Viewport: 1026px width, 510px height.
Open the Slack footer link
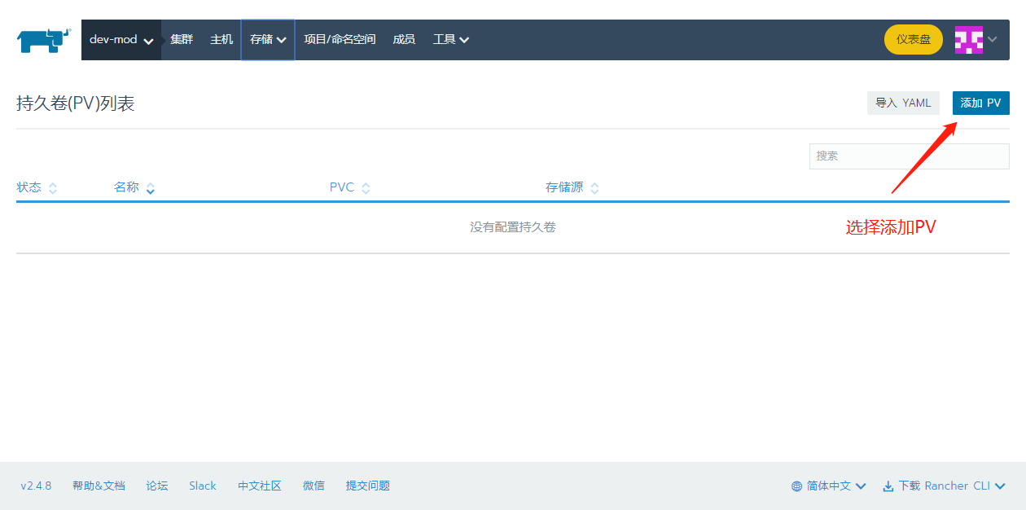coord(202,486)
